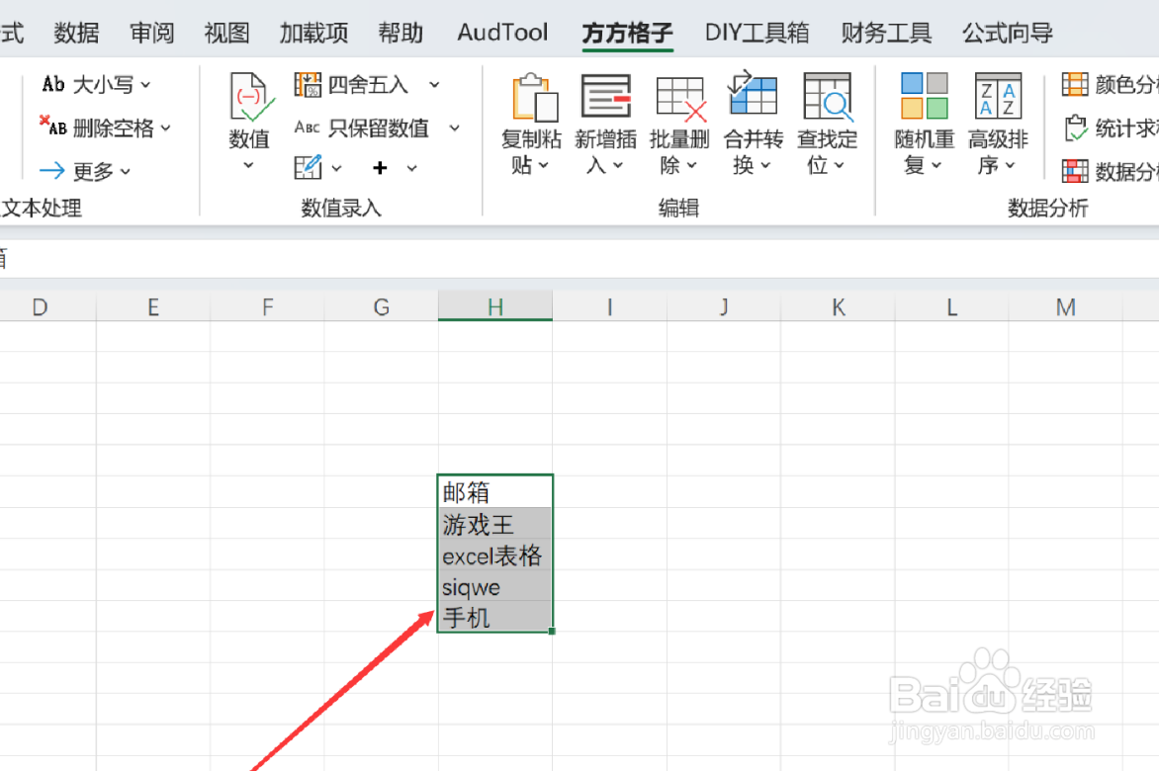Image resolution: width=1159 pixels, height=771 pixels.
Task: Open the 数据 ribbon tab
Action: point(76,33)
